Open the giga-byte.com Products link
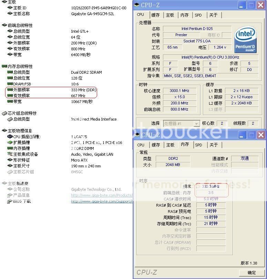 102,195
